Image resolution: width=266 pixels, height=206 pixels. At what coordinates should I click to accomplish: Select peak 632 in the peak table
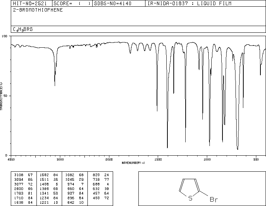click(x=101, y=188)
